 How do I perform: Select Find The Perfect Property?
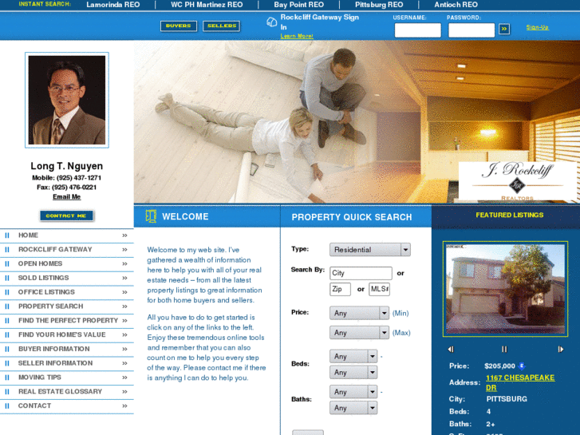click(x=68, y=321)
